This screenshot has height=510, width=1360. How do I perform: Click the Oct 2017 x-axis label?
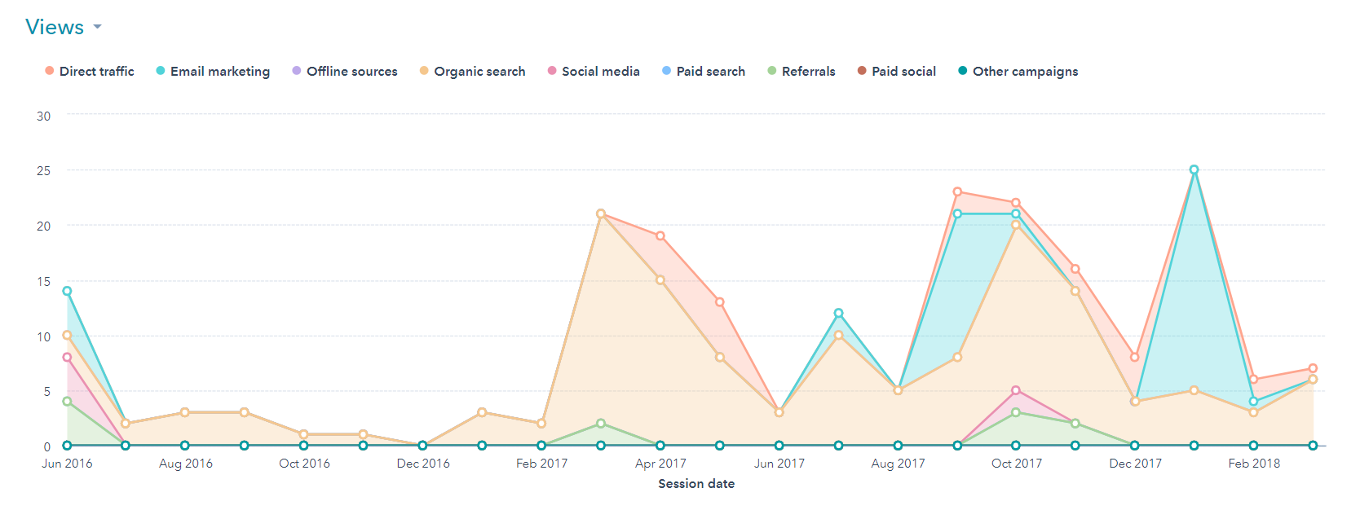1016,464
